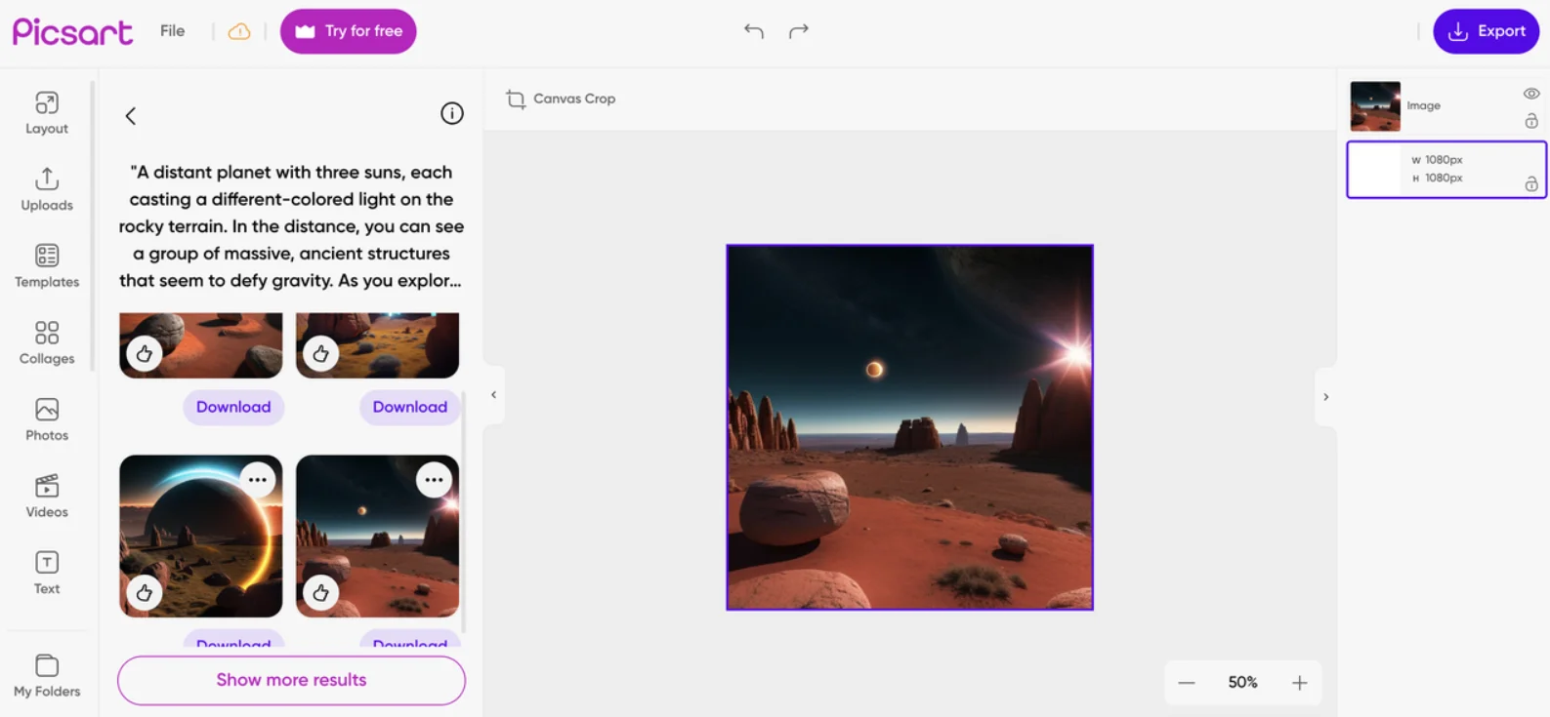Zoom in with the plus button

[1299, 683]
